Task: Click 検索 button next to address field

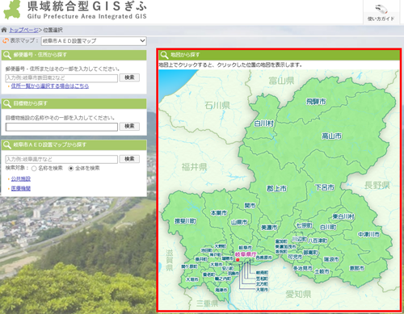Action: [129, 77]
